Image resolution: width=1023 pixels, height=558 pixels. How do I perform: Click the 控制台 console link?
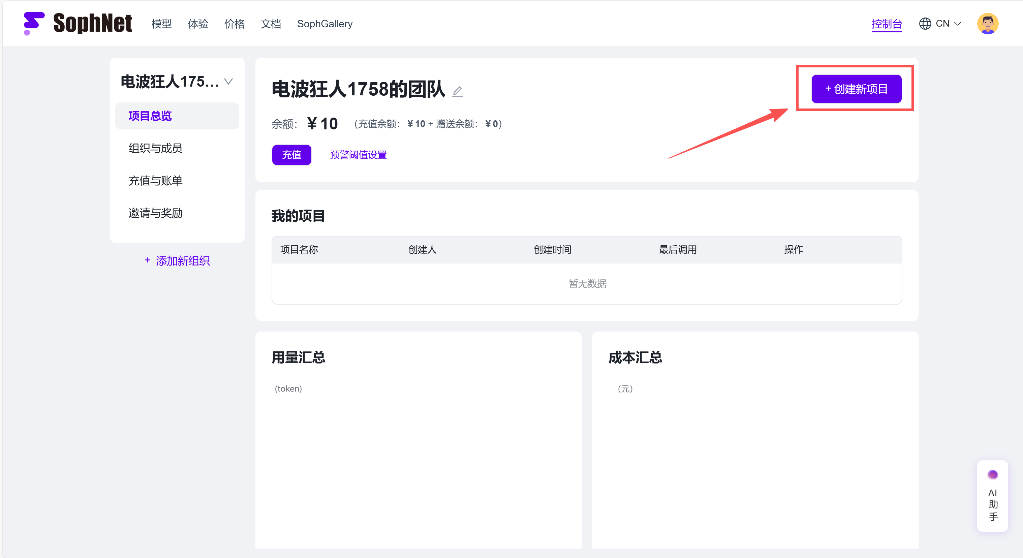887,24
